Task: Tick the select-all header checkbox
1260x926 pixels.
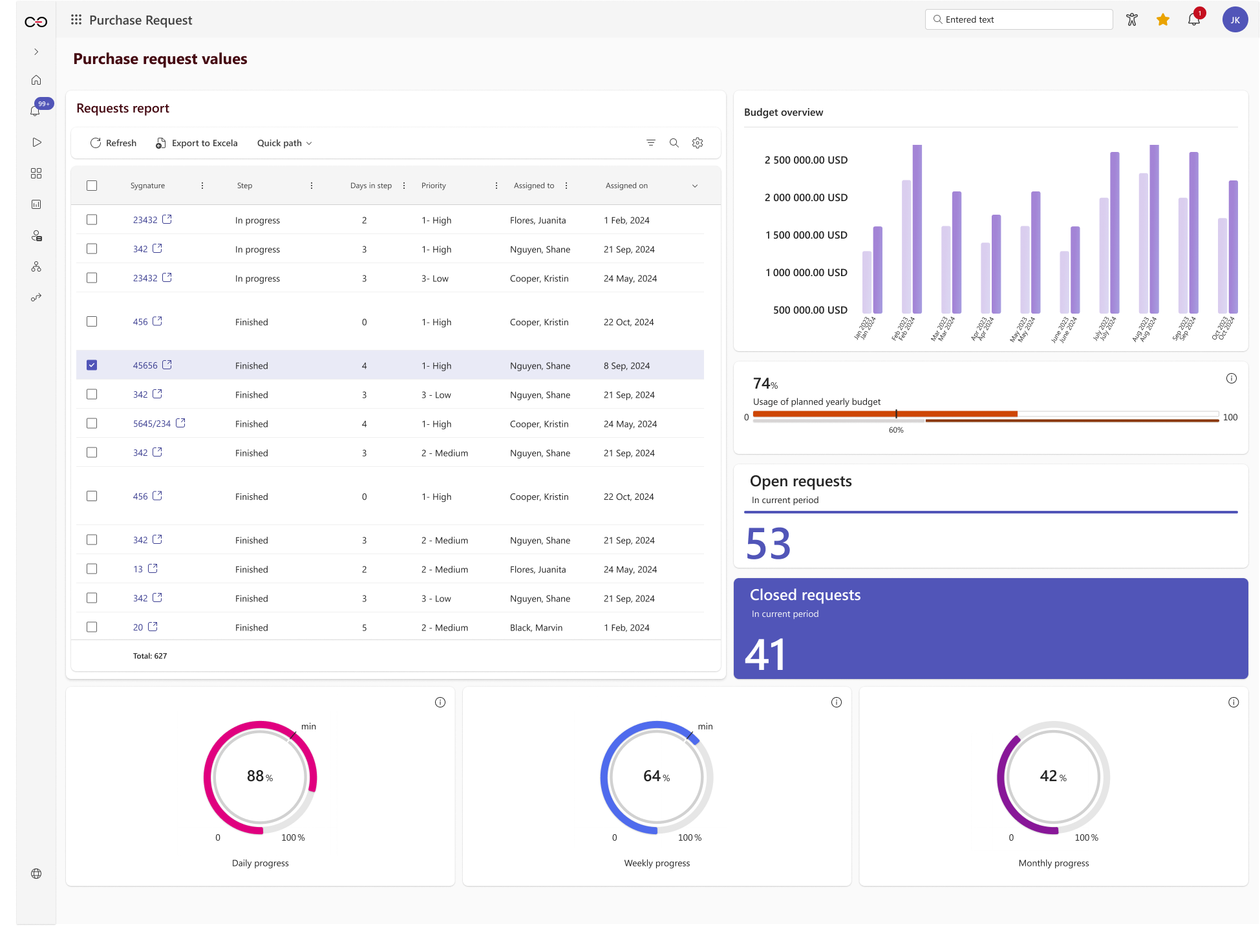Action: click(92, 186)
